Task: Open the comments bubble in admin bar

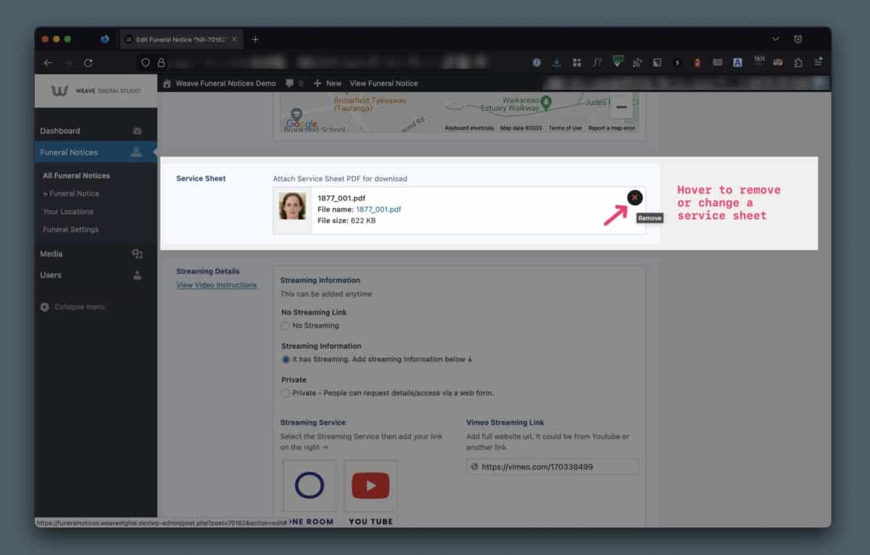Action: click(290, 83)
